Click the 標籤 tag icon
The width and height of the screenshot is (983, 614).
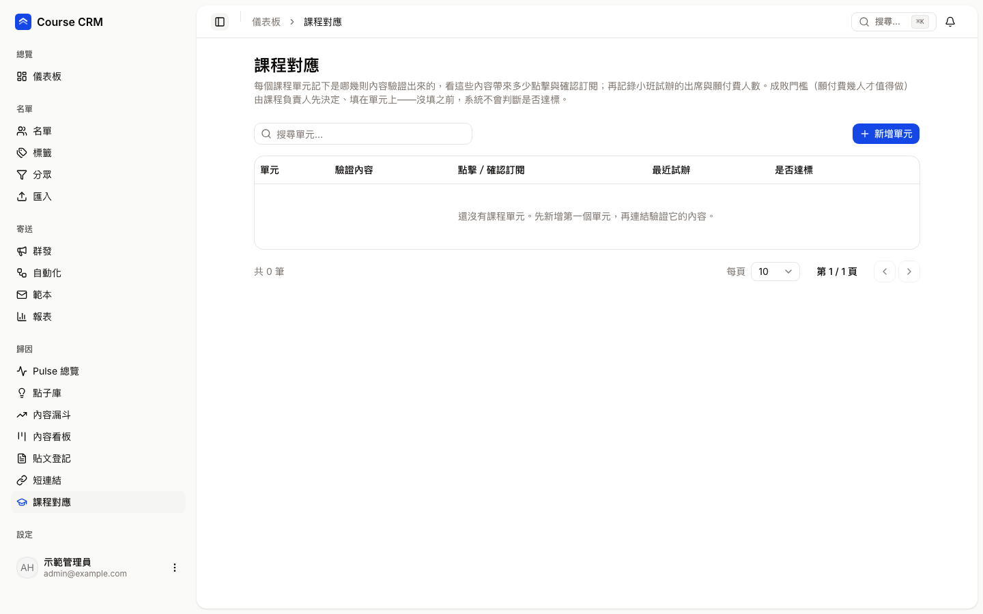[x=22, y=153]
